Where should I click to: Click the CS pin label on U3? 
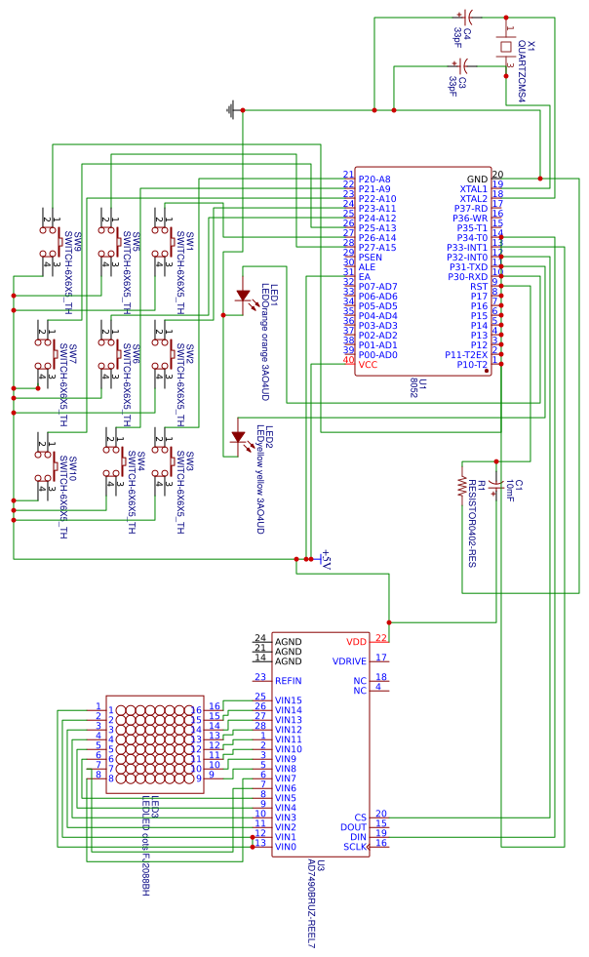coord(361,817)
